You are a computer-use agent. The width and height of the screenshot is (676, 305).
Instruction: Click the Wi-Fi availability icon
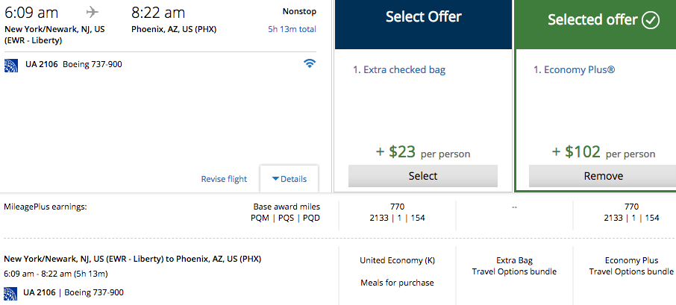click(x=310, y=63)
